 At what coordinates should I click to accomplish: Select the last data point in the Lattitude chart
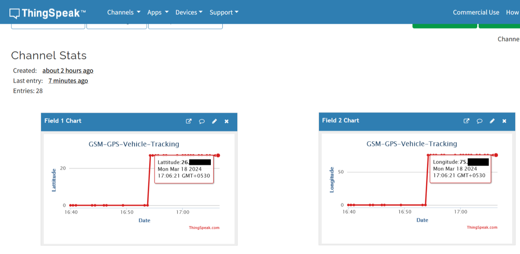(218, 155)
